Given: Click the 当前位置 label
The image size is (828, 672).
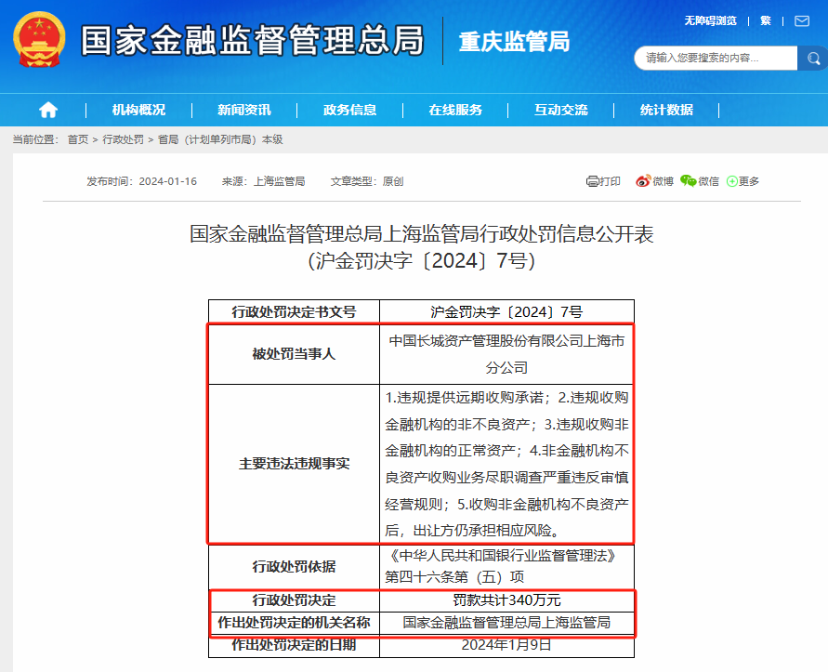Looking at the screenshot, I should (35, 139).
